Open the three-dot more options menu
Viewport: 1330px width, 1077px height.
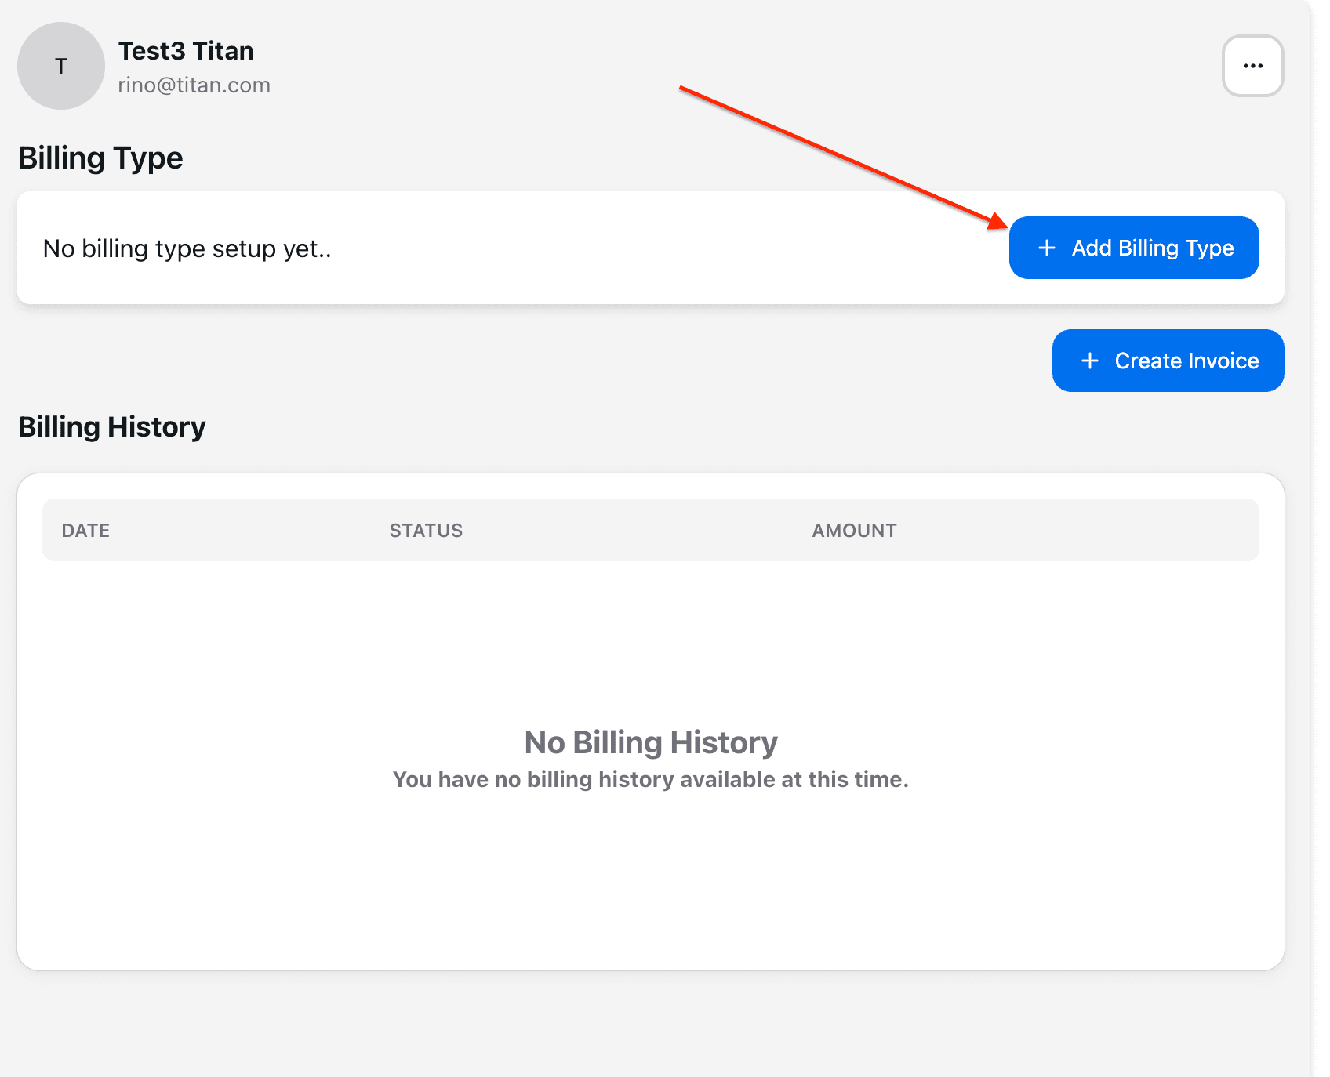coord(1252,66)
